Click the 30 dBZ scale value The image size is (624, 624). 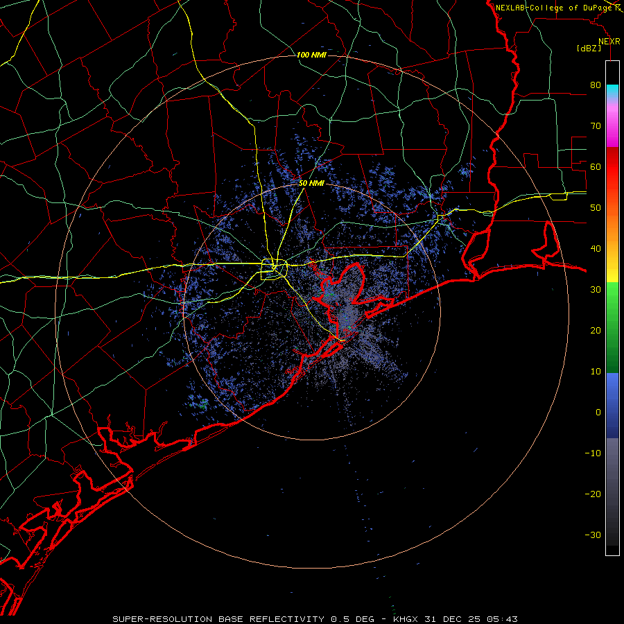pos(596,289)
